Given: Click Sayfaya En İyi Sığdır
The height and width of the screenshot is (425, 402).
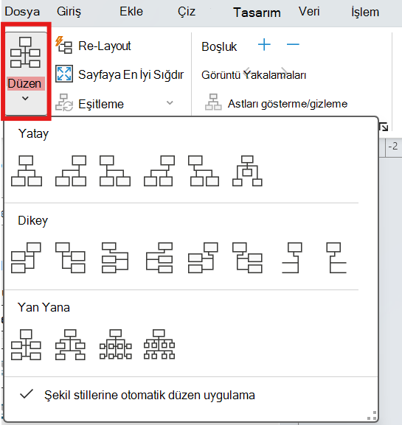Looking at the screenshot, I should (x=119, y=74).
